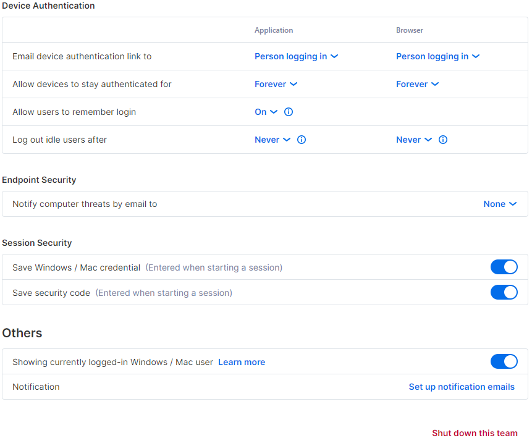
Task: Toggle Save Windows / Mac credential switch
Action: 504,267
